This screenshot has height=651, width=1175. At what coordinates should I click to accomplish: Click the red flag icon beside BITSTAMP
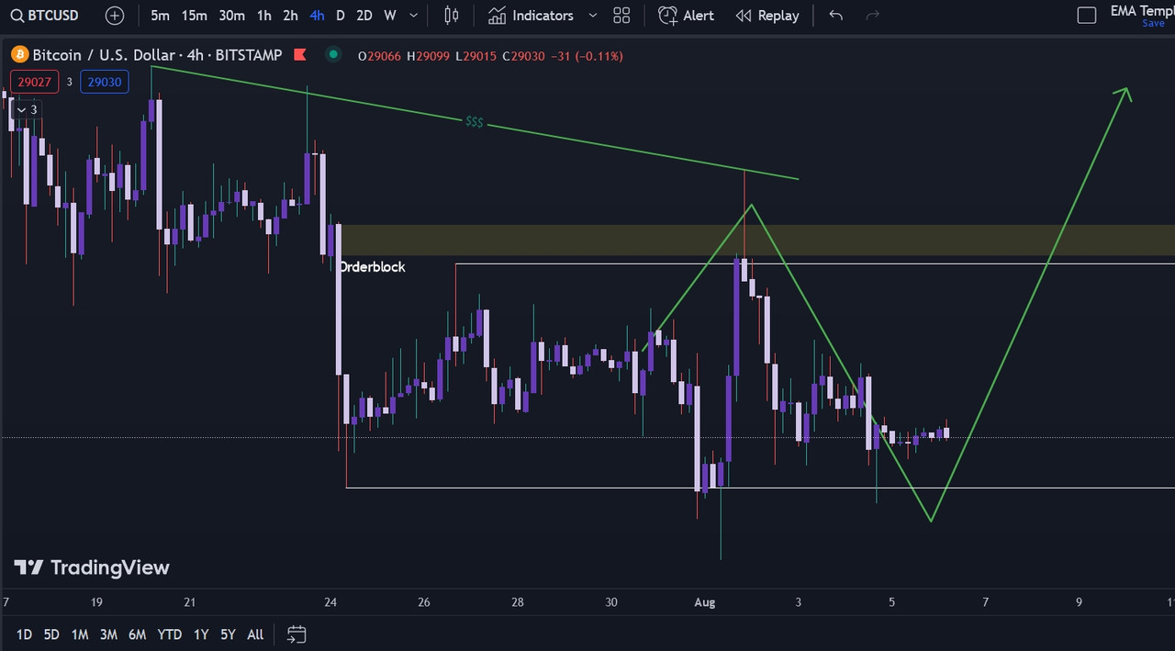tap(299, 55)
